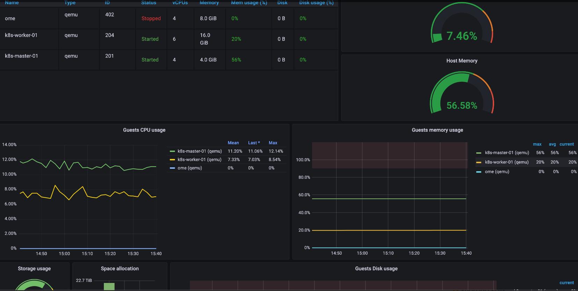Open the Storage usage panel title menu

[x=34, y=269]
